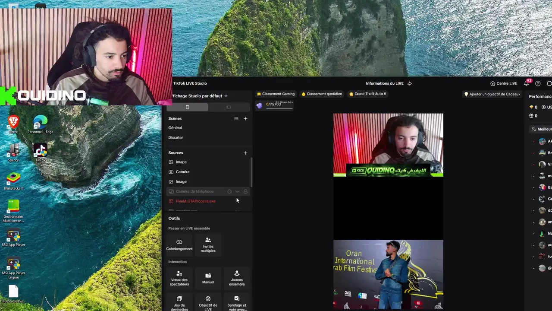Open the Invités multiples tool
552x311 pixels.
pos(208,245)
